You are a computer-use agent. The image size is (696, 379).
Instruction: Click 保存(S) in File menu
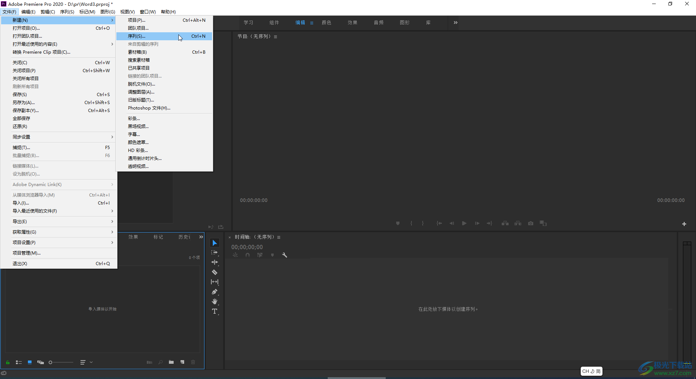point(59,95)
